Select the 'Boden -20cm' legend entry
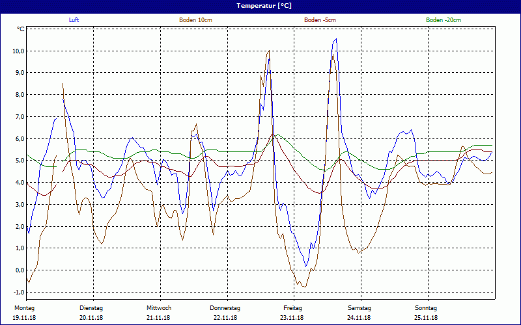This screenshot has height=325, width=521. (x=444, y=20)
